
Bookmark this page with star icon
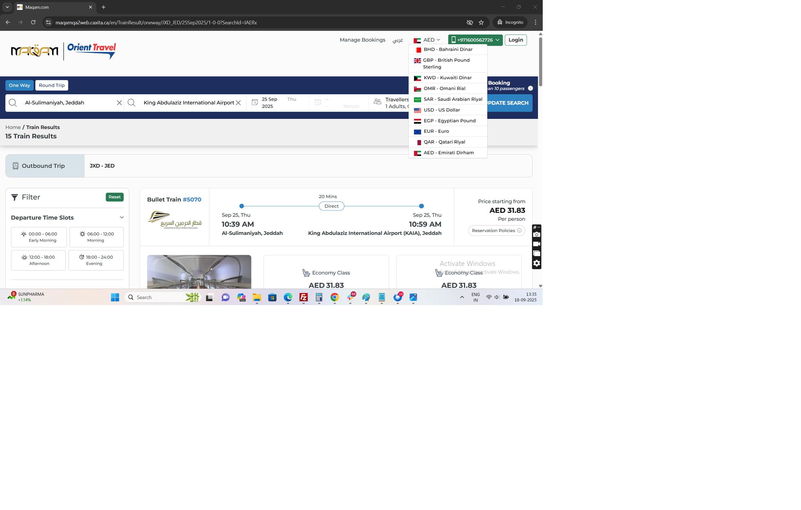coord(481,22)
